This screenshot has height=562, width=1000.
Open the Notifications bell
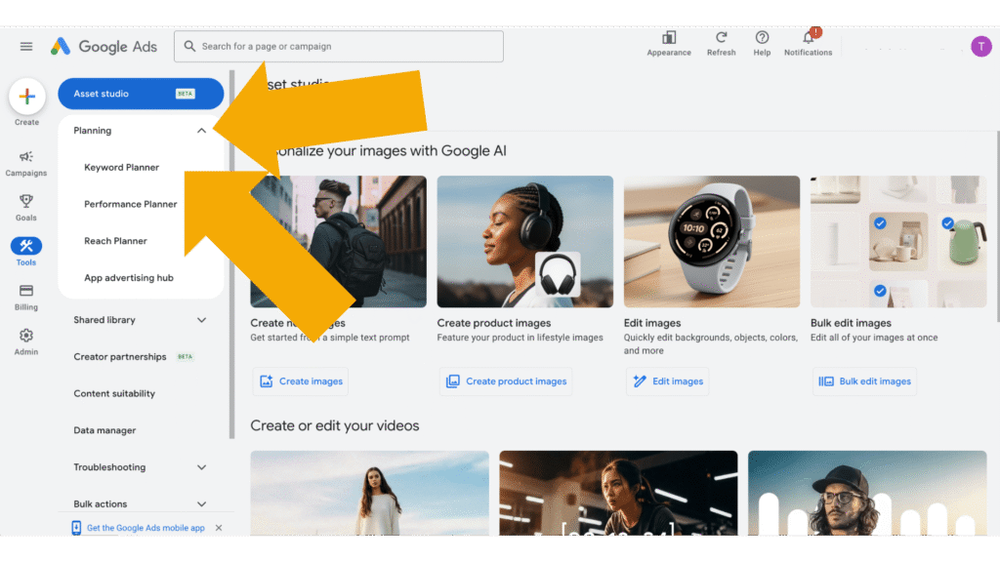(808, 39)
